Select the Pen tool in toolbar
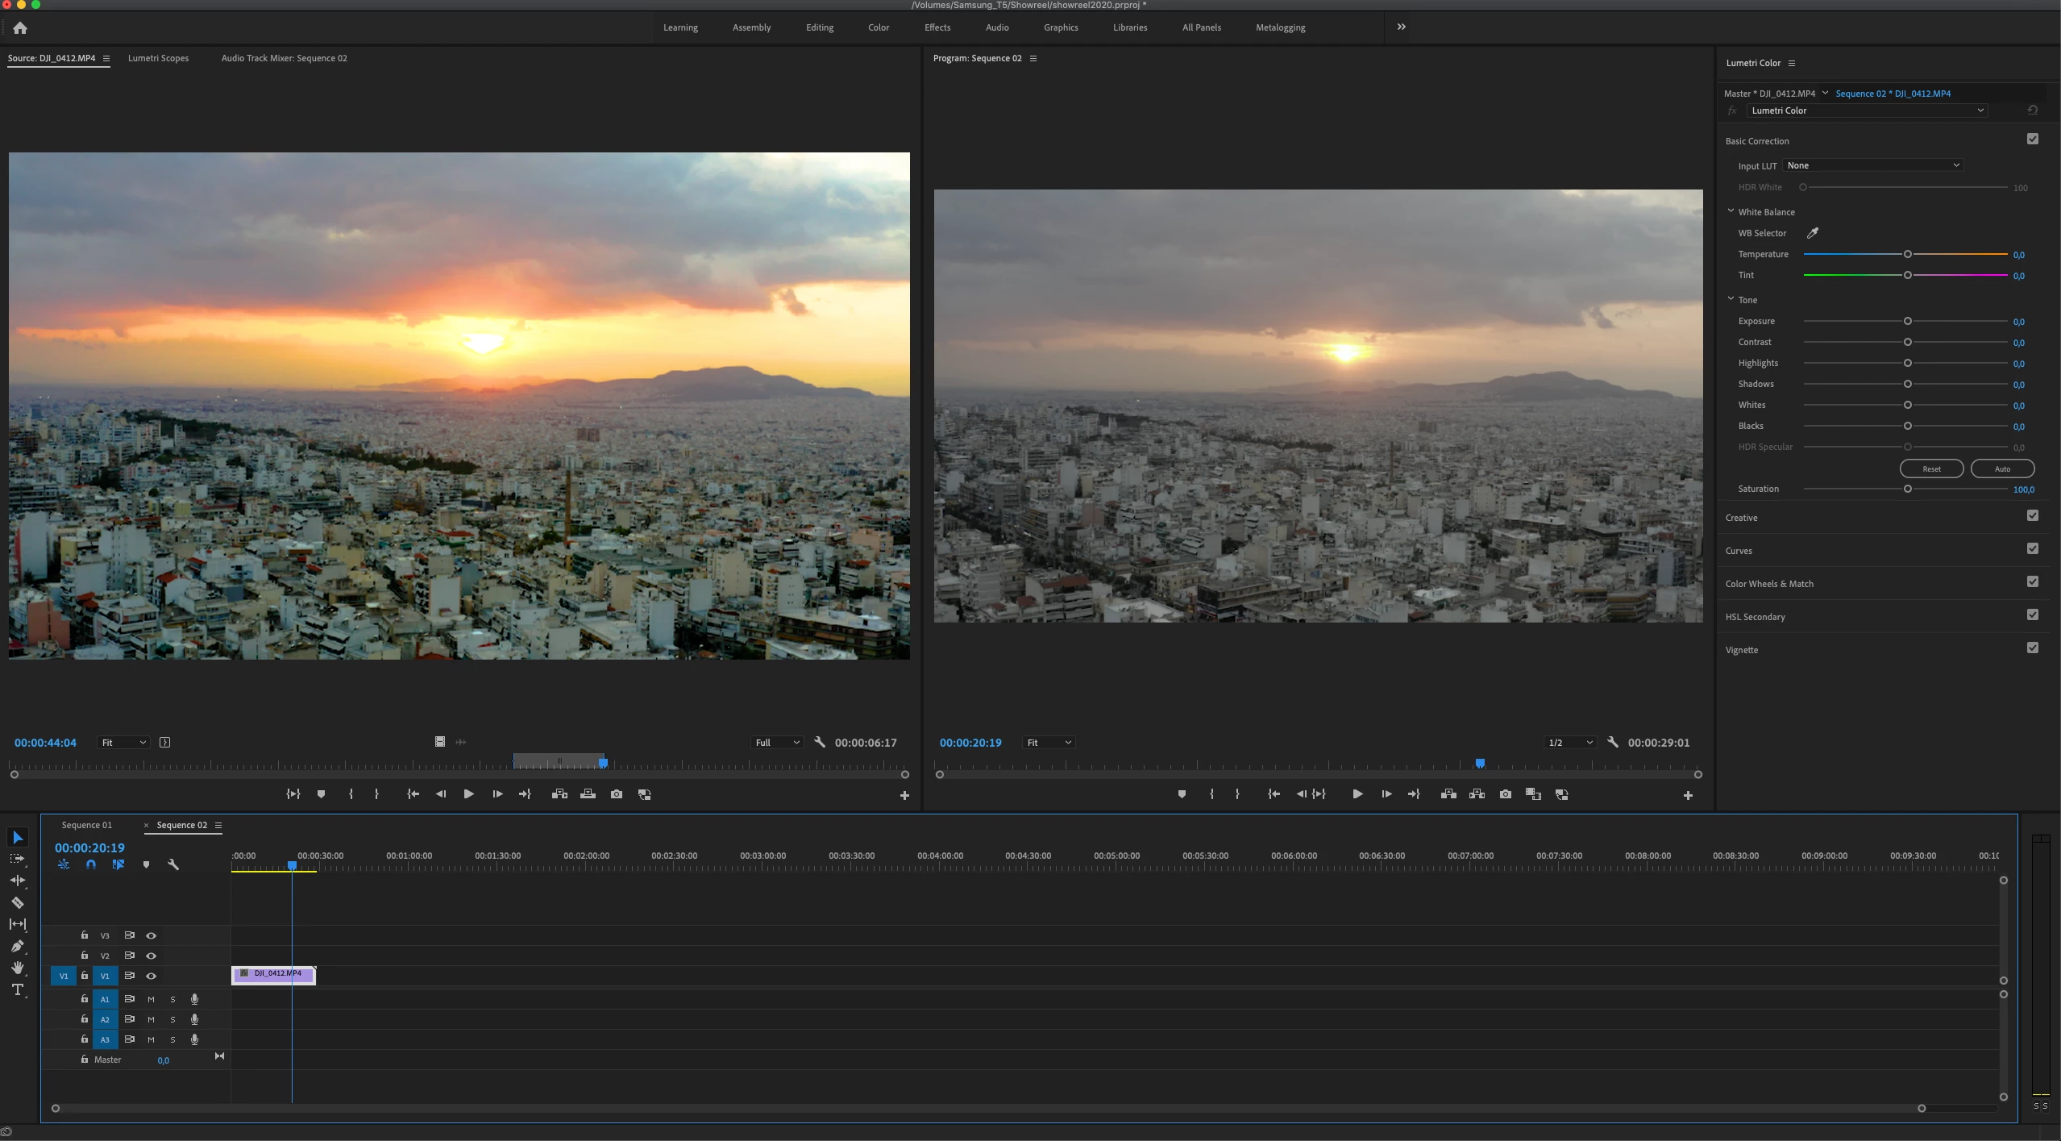 click(18, 946)
